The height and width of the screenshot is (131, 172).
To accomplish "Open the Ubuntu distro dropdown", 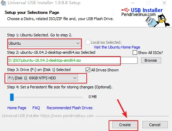I will 45,43.
